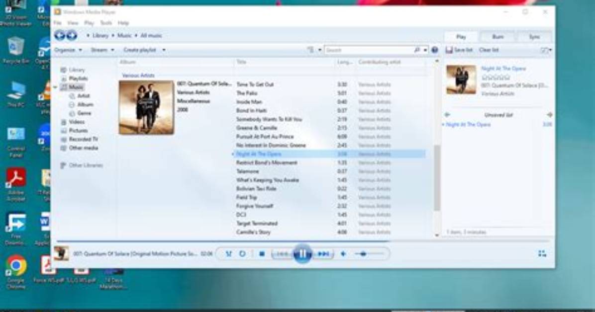This screenshot has width=595, height=312.
Task: Select Videos in the navigation pane
Action: click(x=77, y=122)
